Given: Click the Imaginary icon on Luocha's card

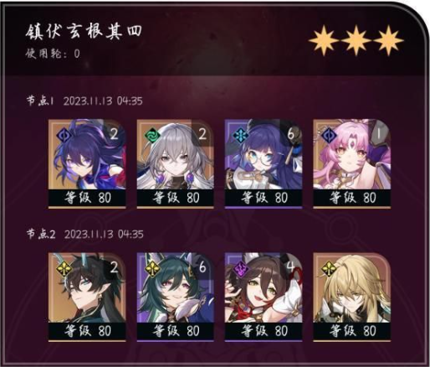Looking at the screenshot, I should (x=329, y=268).
